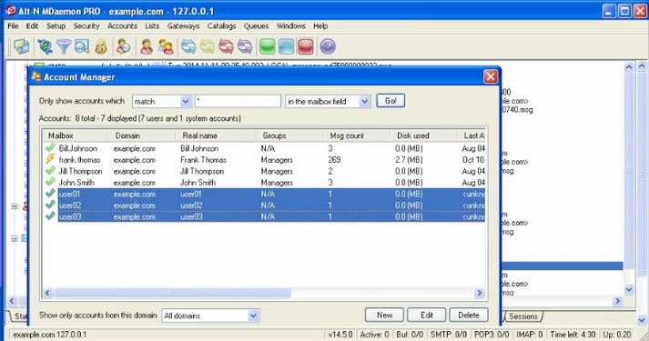Sort by the Domain column header
Screen dimensions: 649x341
click(x=142, y=135)
